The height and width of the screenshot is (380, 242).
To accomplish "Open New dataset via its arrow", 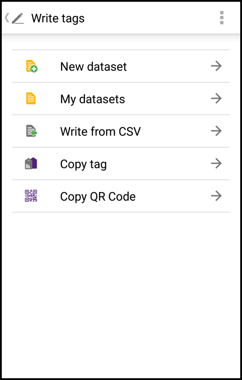I will pos(216,66).
